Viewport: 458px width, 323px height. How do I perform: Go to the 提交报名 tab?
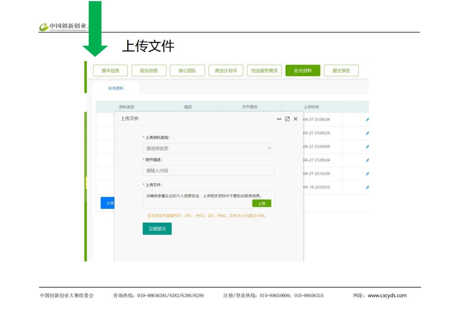[341, 71]
